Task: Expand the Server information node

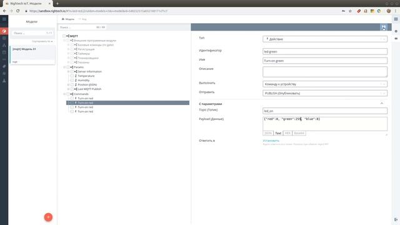Action: coord(68,71)
